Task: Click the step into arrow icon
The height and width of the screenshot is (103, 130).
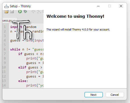Action: coord(39,11)
